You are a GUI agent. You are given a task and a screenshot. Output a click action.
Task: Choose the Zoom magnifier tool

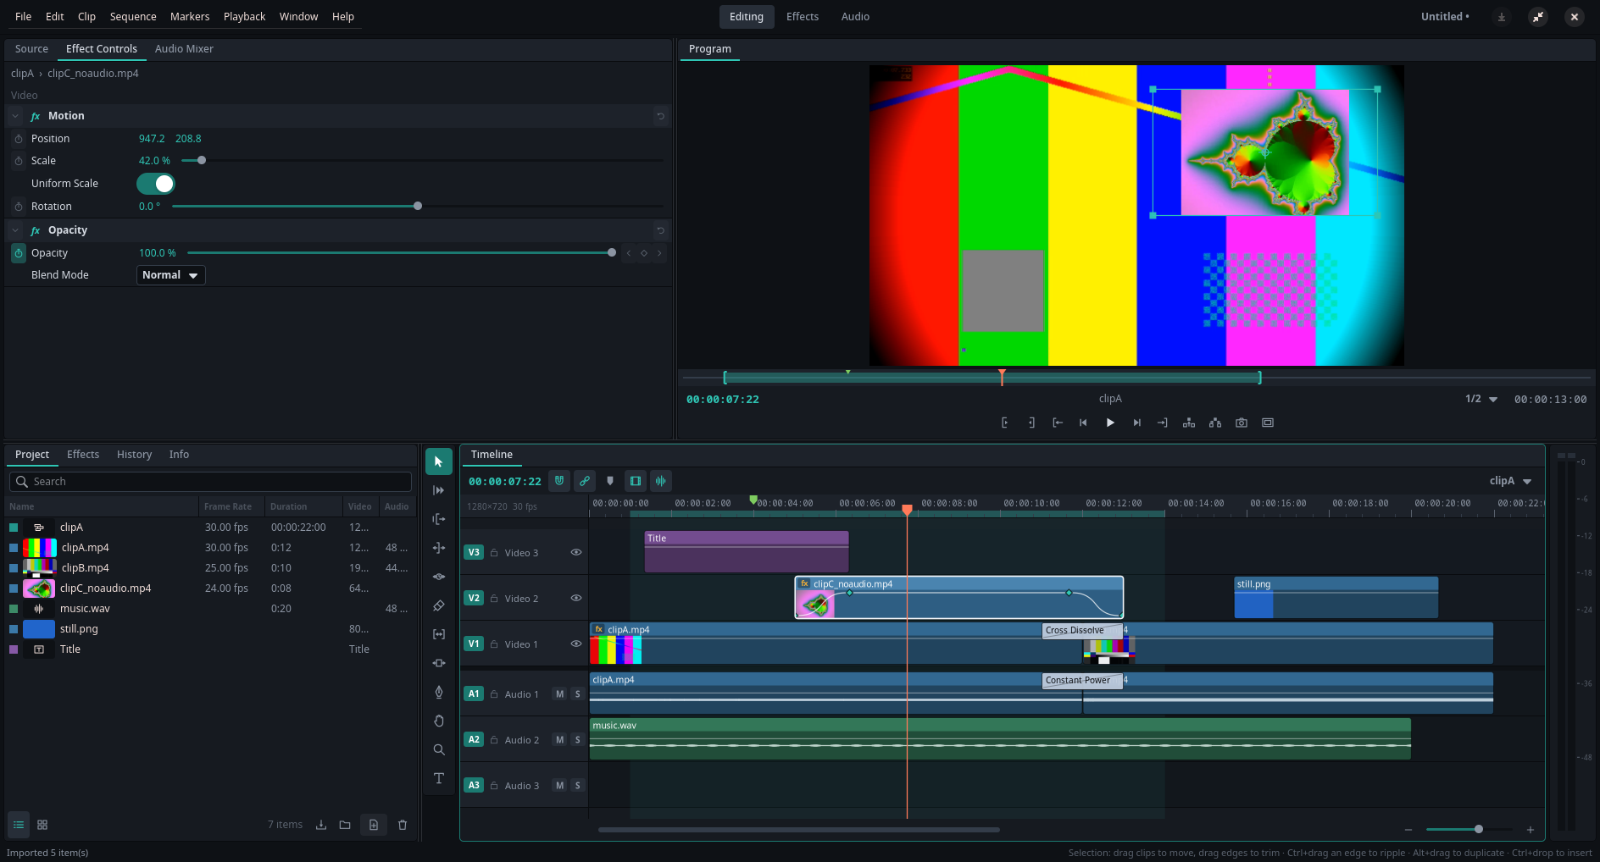click(439, 749)
